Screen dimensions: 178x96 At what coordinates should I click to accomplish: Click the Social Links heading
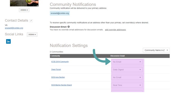14,34
